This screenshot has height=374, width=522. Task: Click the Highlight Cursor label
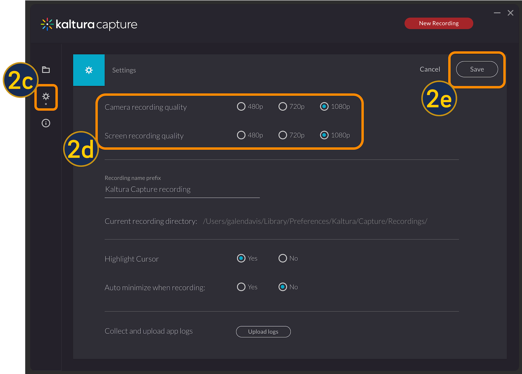click(131, 259)
